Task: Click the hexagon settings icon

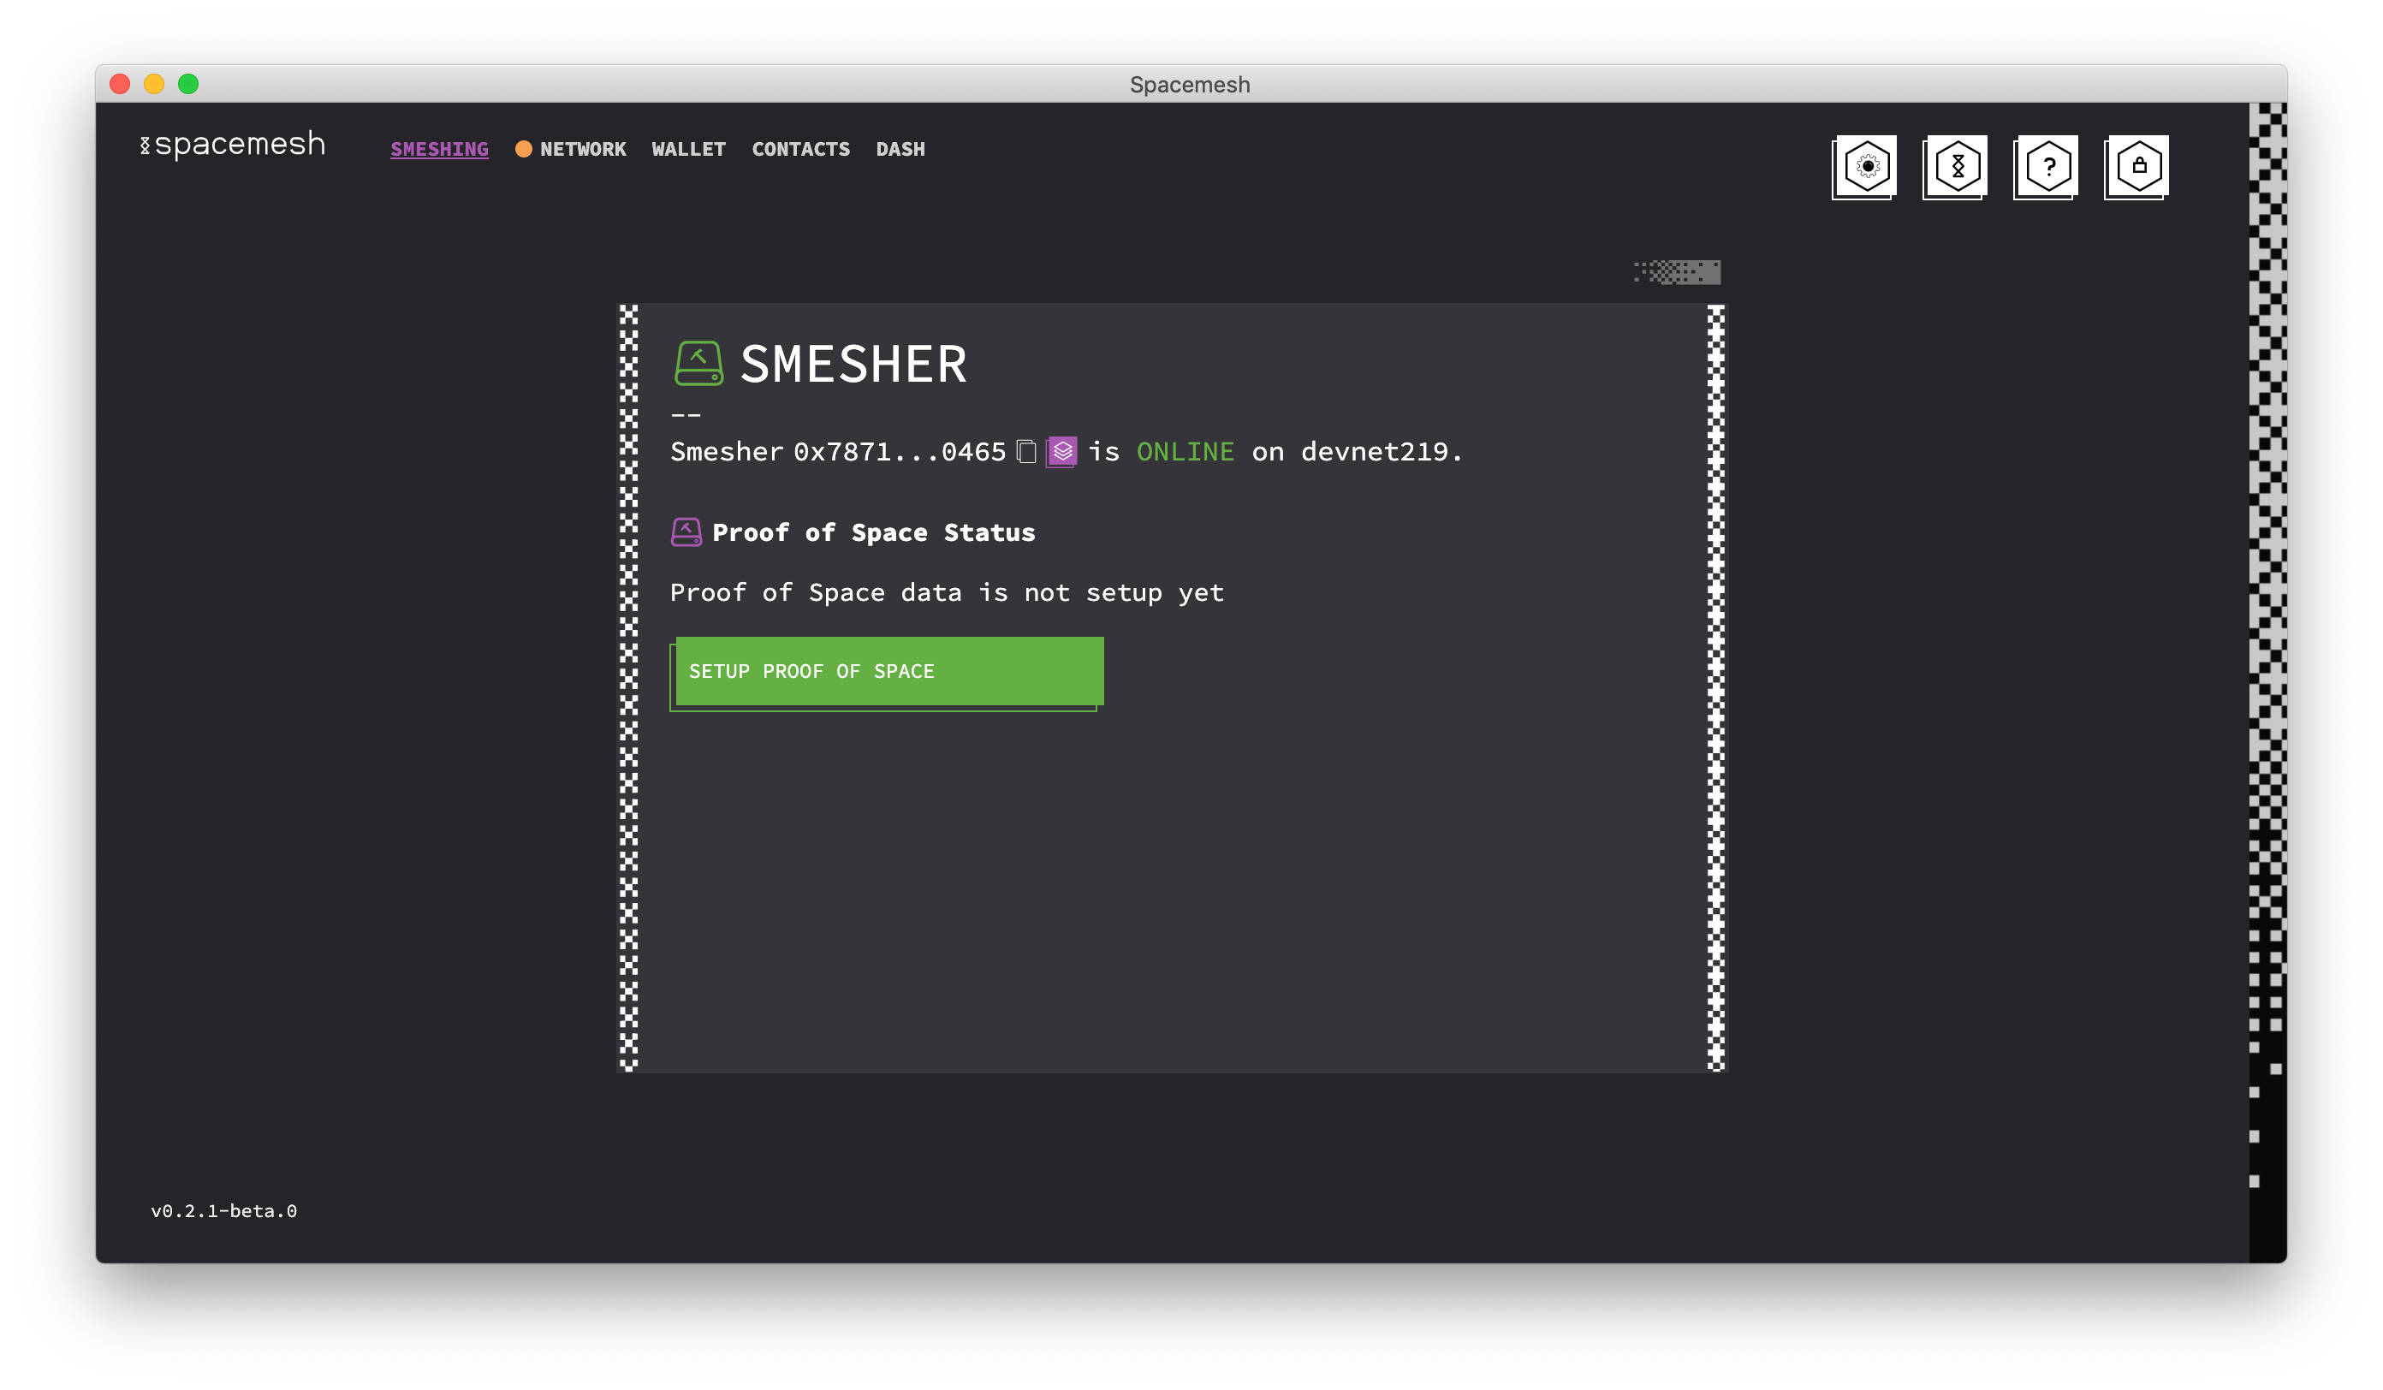Action: pos(1865,165)
